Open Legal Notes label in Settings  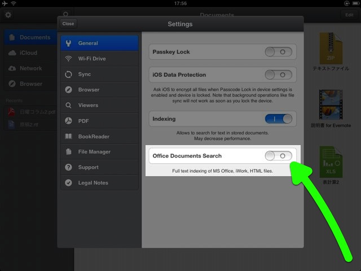(x=93, y=183)
